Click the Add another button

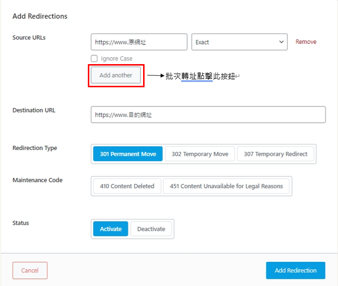116,75
